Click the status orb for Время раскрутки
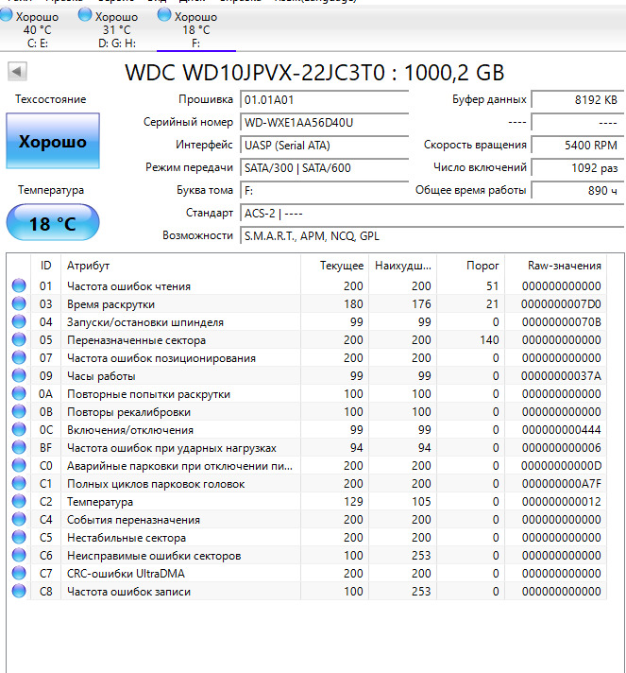This screenshot has height=673, width=626. [x=19, y=304]
